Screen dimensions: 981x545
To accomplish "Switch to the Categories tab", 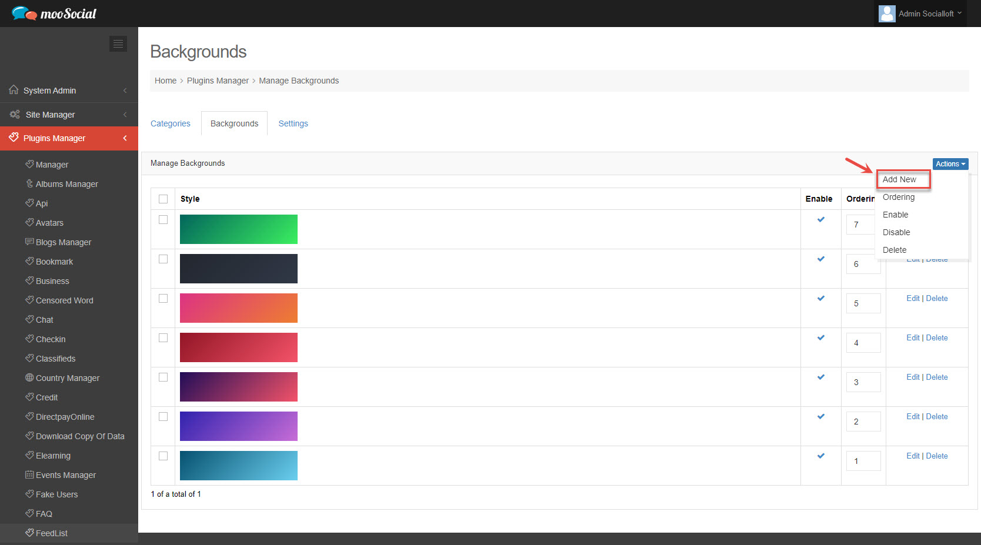I will click(171, 123).
